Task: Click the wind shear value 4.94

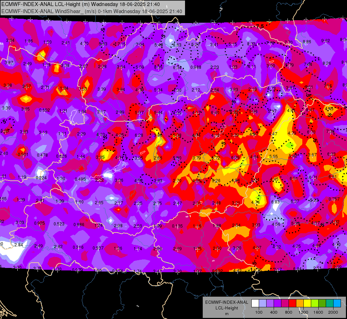Action: pos(235,180)
